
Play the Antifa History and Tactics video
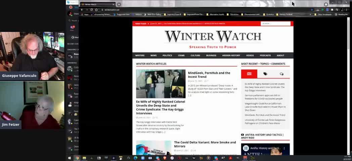(x=265, y=149)
